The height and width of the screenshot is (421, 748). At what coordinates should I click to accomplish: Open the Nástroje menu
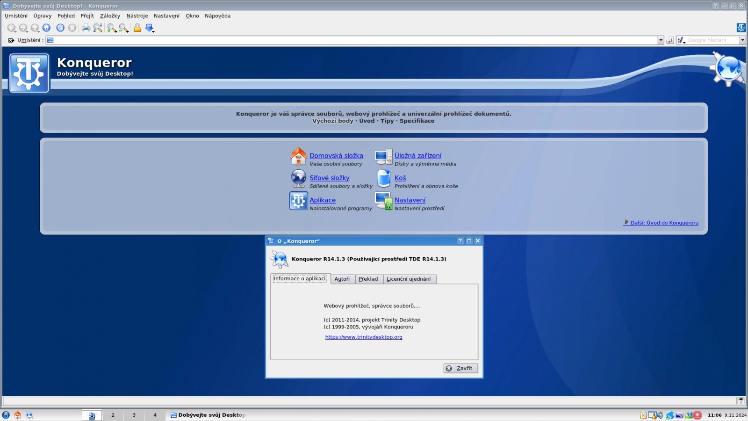[137, 16]
